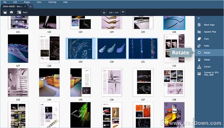Select page 131 thumbnail

coord(143,49)
